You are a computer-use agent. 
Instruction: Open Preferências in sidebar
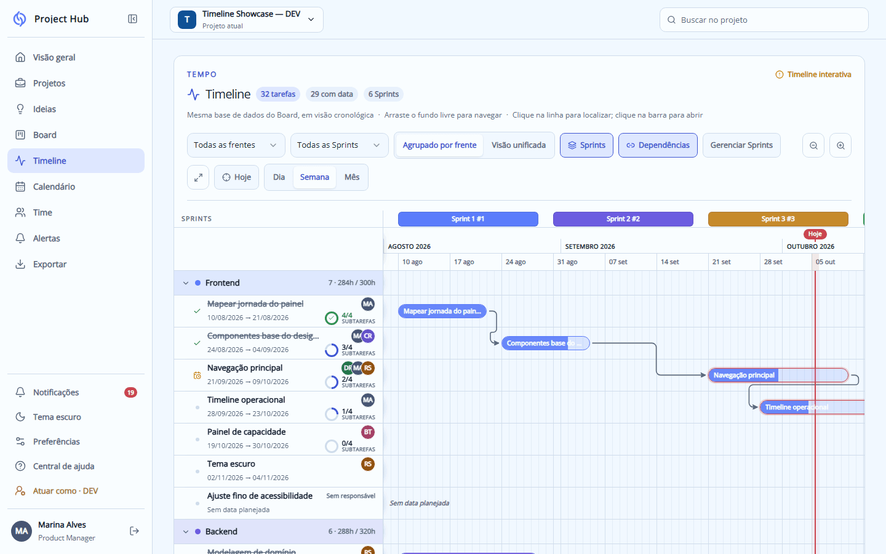click(x=76, y=441)
